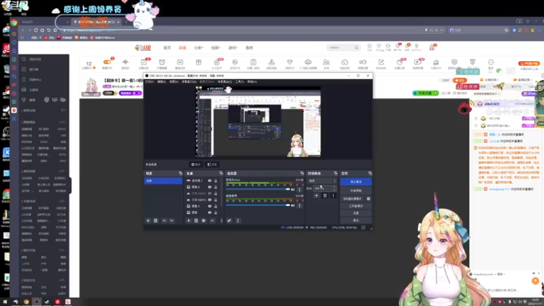Screen dimensions: 544x306
Task: Open virtual camera settings gear icon
Action: [x=369, y=199]
